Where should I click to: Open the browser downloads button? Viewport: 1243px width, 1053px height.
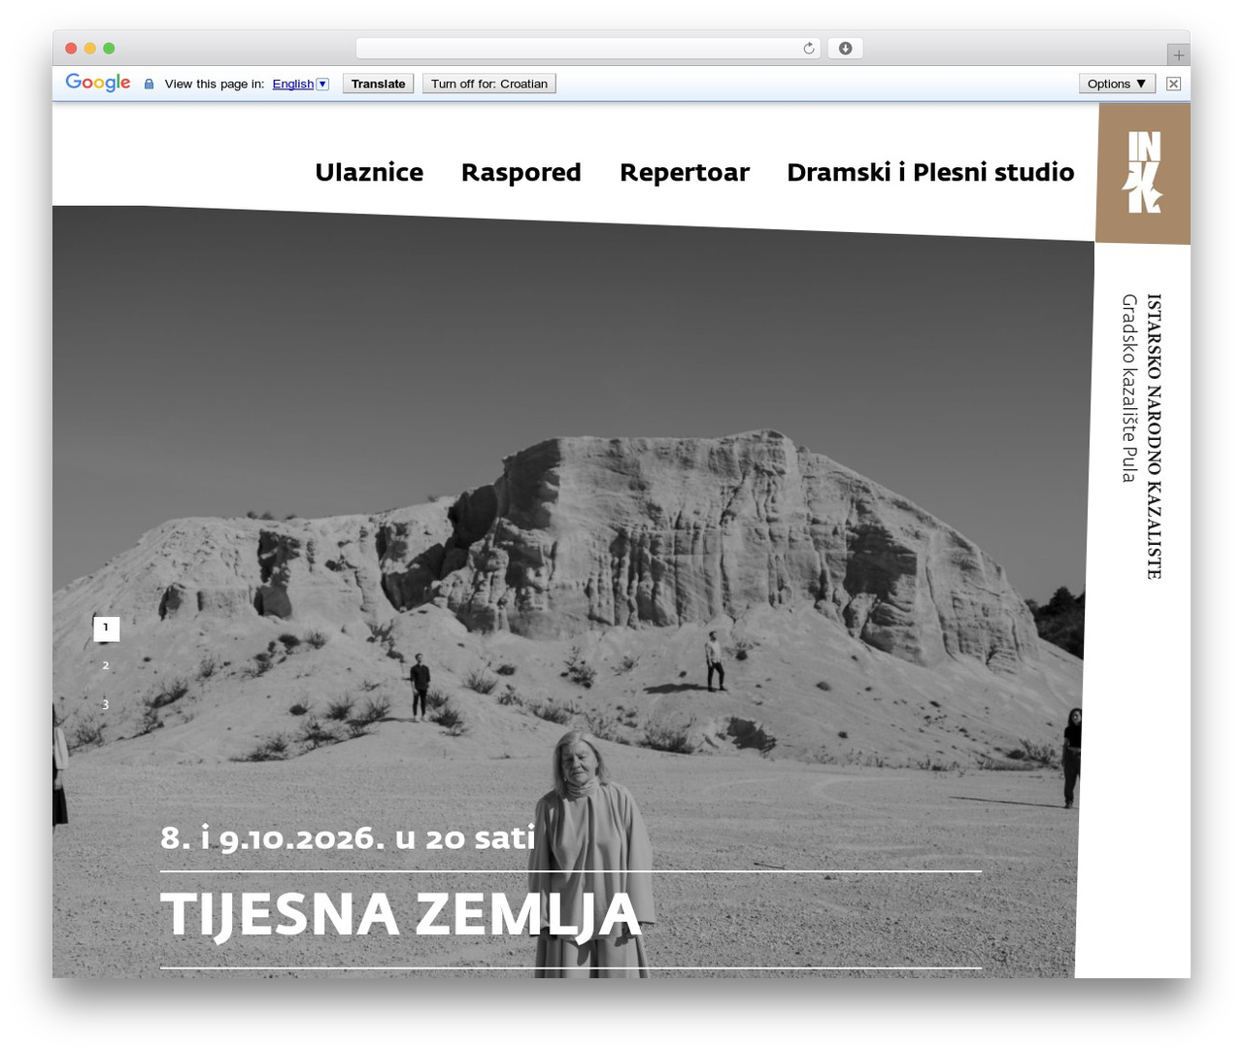click(x=845, y=49)
